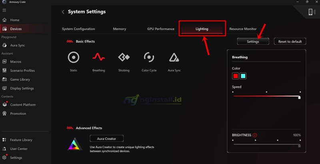This screenshot has height=164, width=320.
Task: Open Display Settings label in sidebar
Action: point(22,88)
